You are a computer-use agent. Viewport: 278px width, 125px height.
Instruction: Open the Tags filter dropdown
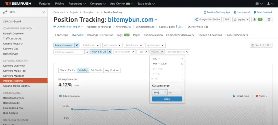(x=143, y=52)
